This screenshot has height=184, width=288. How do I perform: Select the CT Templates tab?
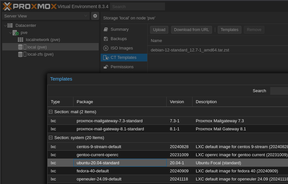pyautogui.click(x=124, y=58)
